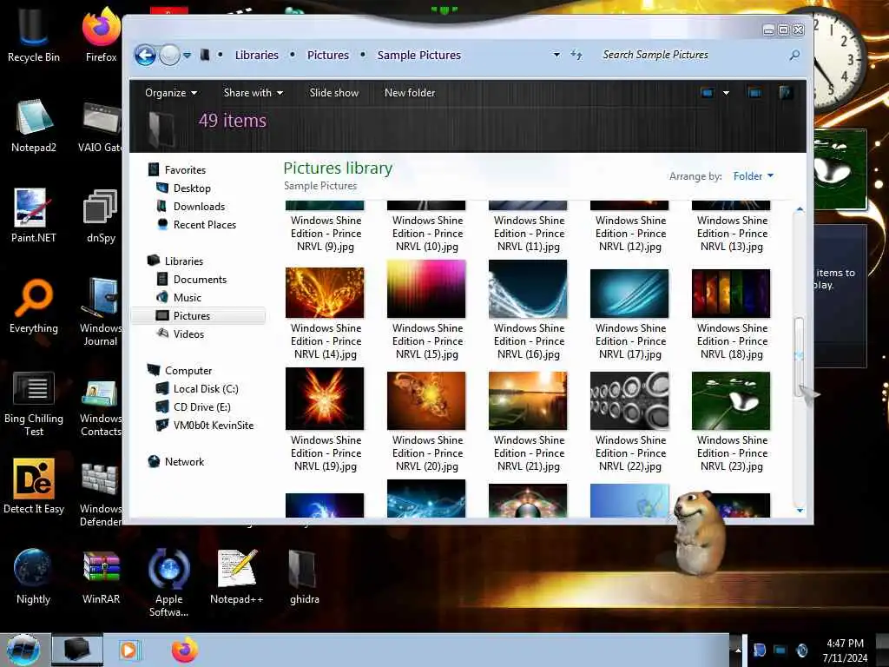Image resolution: width=889 pixels, height=667 pixels.
Task: Open the Arrange by Folder dropdown
Action: tap(753, 175)
